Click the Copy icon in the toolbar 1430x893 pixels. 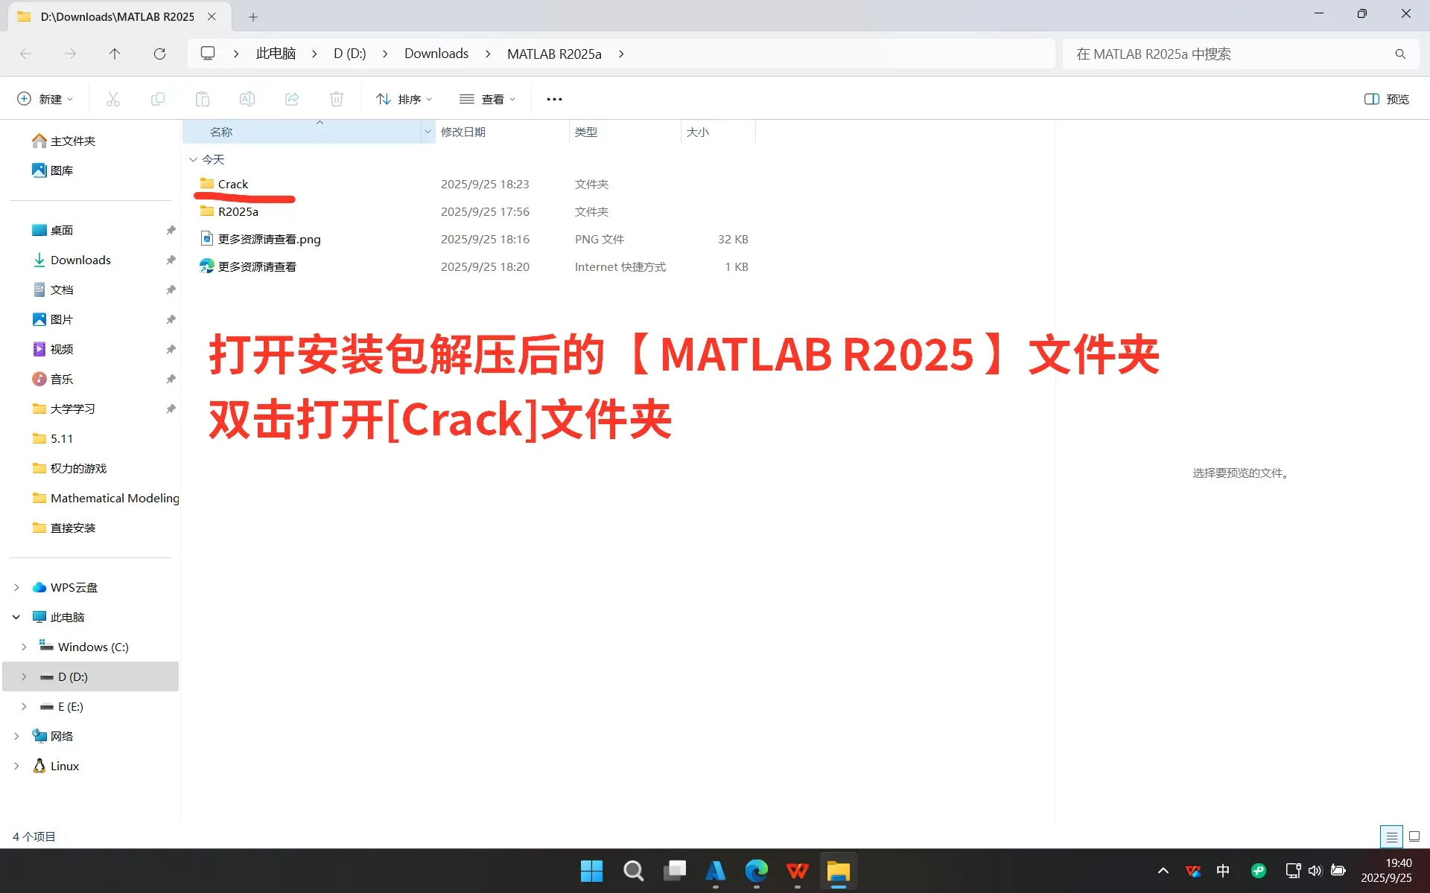(157, 98)
